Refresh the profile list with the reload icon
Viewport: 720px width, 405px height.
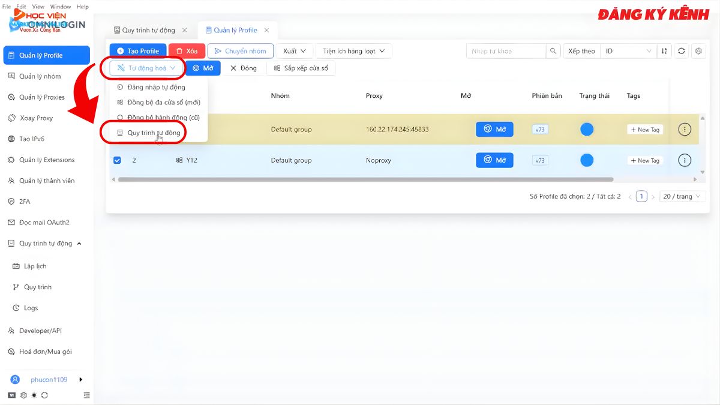click(681, 51)
